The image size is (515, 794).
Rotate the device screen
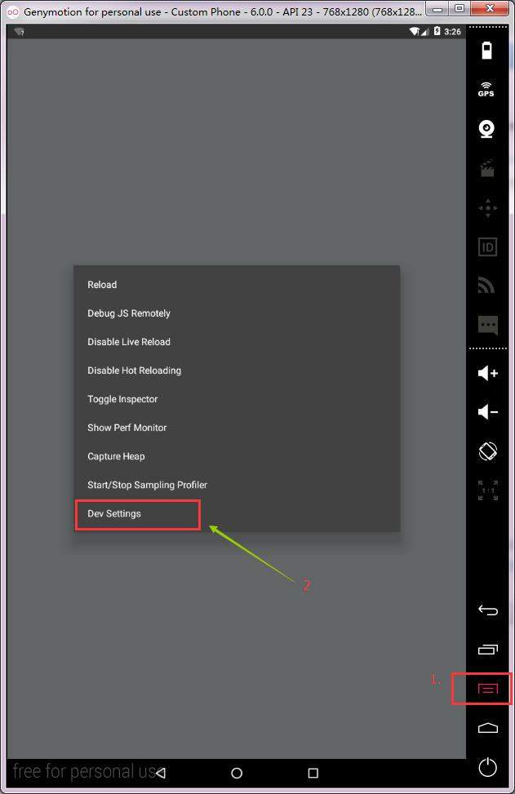pos(487,451)
